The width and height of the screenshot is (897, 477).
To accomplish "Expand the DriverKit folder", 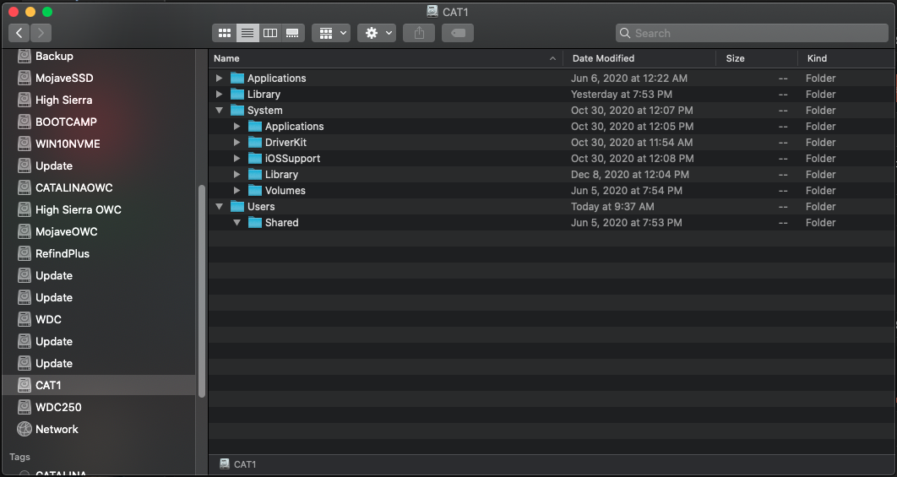I will pyautogui.click(x=236, y=142).
